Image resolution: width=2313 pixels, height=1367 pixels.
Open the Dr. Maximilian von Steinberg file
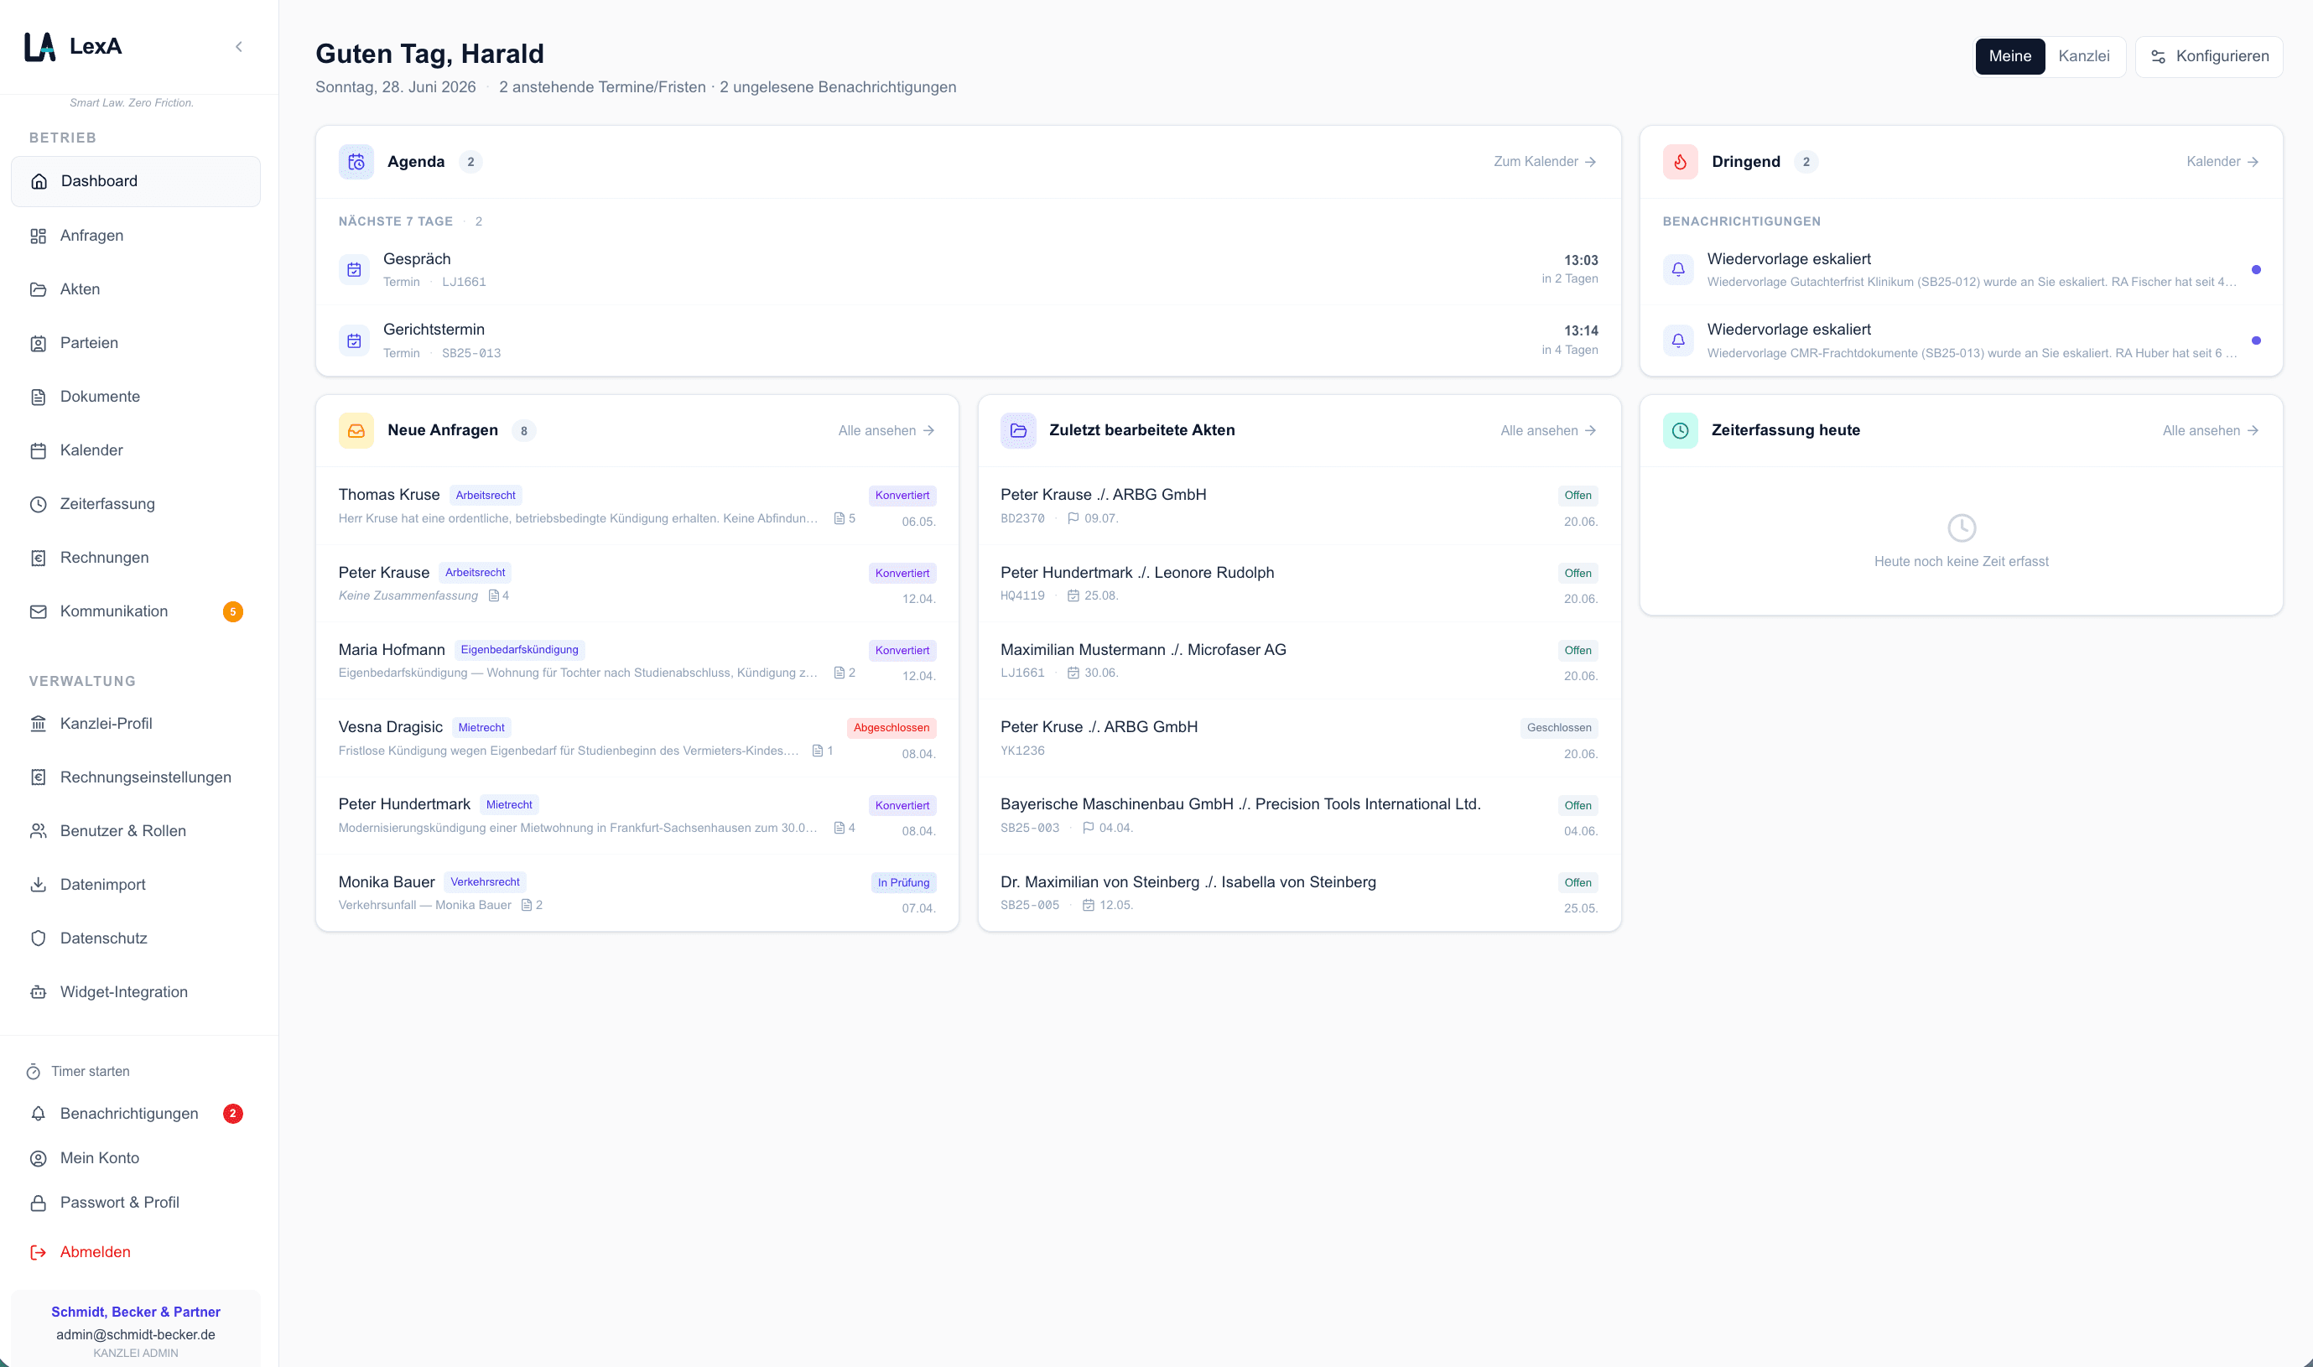(1299, 893)
